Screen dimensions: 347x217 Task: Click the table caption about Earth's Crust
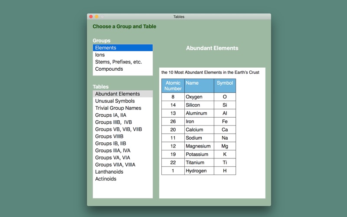[x=210, y=72]
